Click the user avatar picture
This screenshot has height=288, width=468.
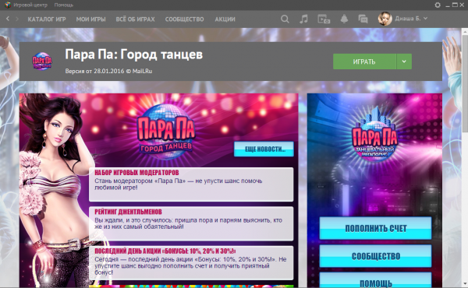pos(385,19)
